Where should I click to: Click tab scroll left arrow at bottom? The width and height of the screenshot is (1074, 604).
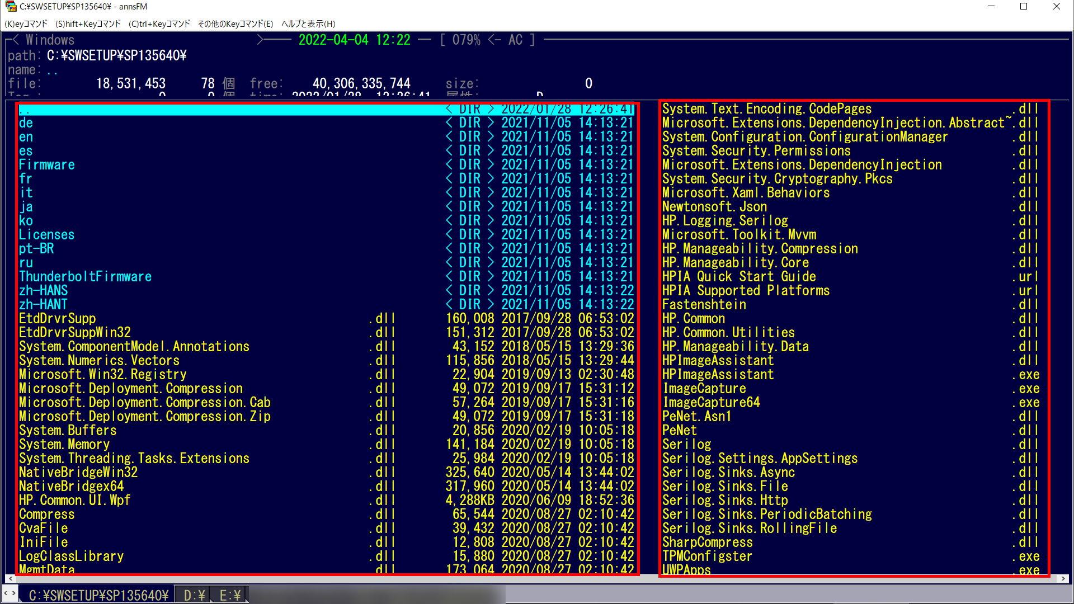tap(6, 593)
